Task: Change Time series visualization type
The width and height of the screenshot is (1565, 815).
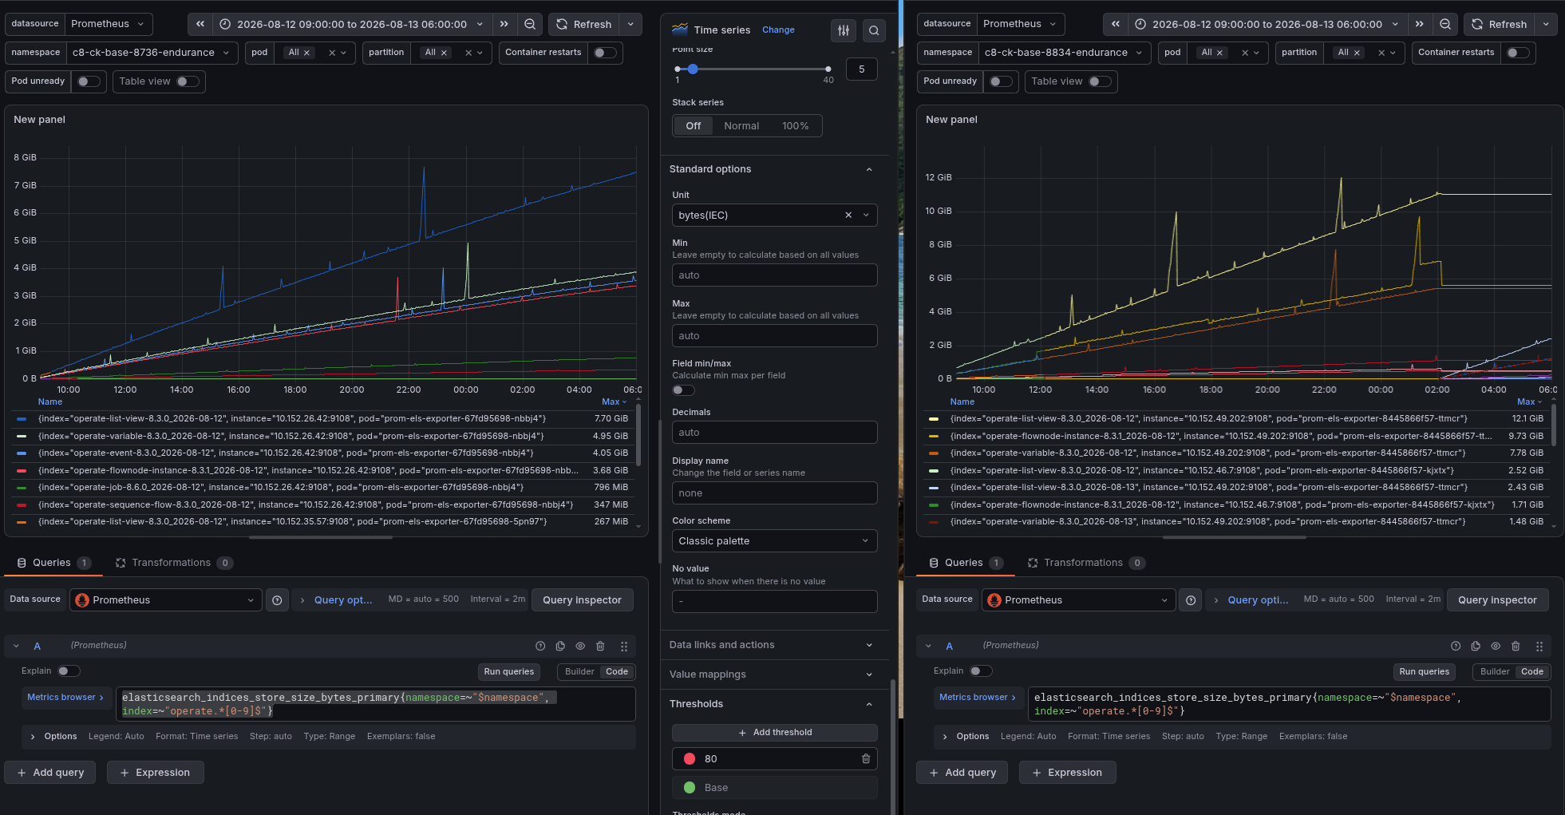Action: [x=778, y=30]
